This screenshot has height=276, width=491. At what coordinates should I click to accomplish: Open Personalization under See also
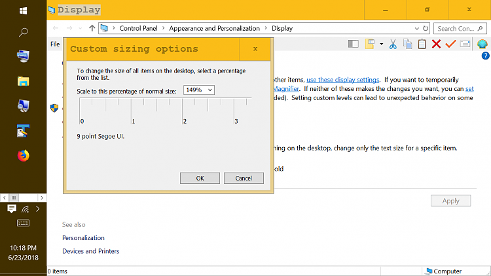pos(83,238)
